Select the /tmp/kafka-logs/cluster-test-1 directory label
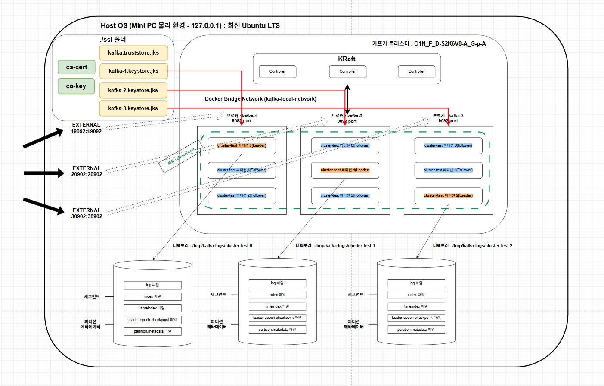 click(335, 246)
